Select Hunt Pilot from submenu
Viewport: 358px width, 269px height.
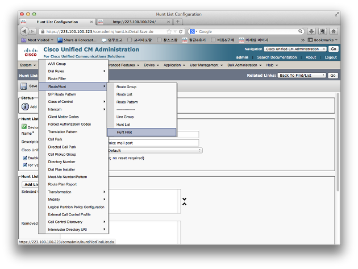(141, 132)
